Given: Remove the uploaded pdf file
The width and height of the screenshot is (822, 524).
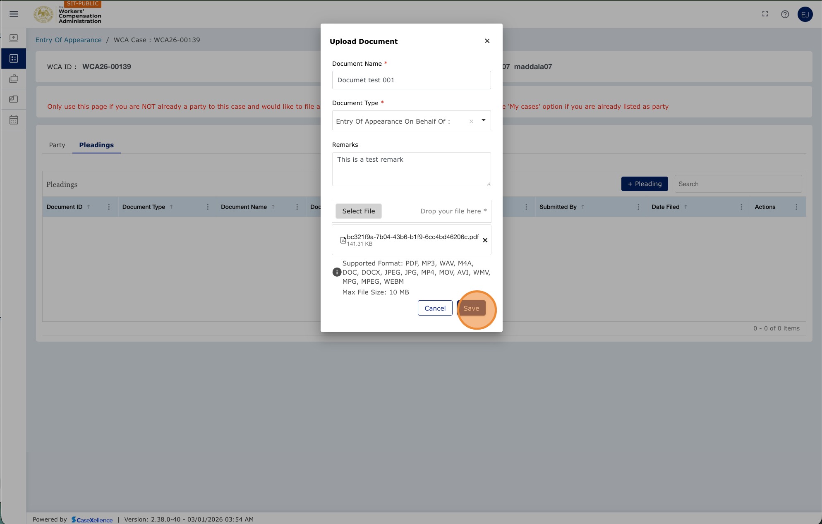Looking at the screenshot, I should [485, 240].
